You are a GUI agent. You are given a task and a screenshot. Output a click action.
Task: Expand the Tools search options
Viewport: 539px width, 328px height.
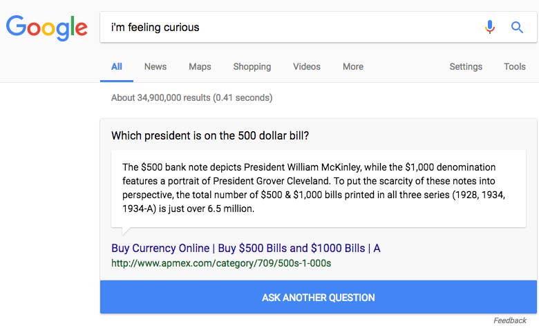[515, 67]
